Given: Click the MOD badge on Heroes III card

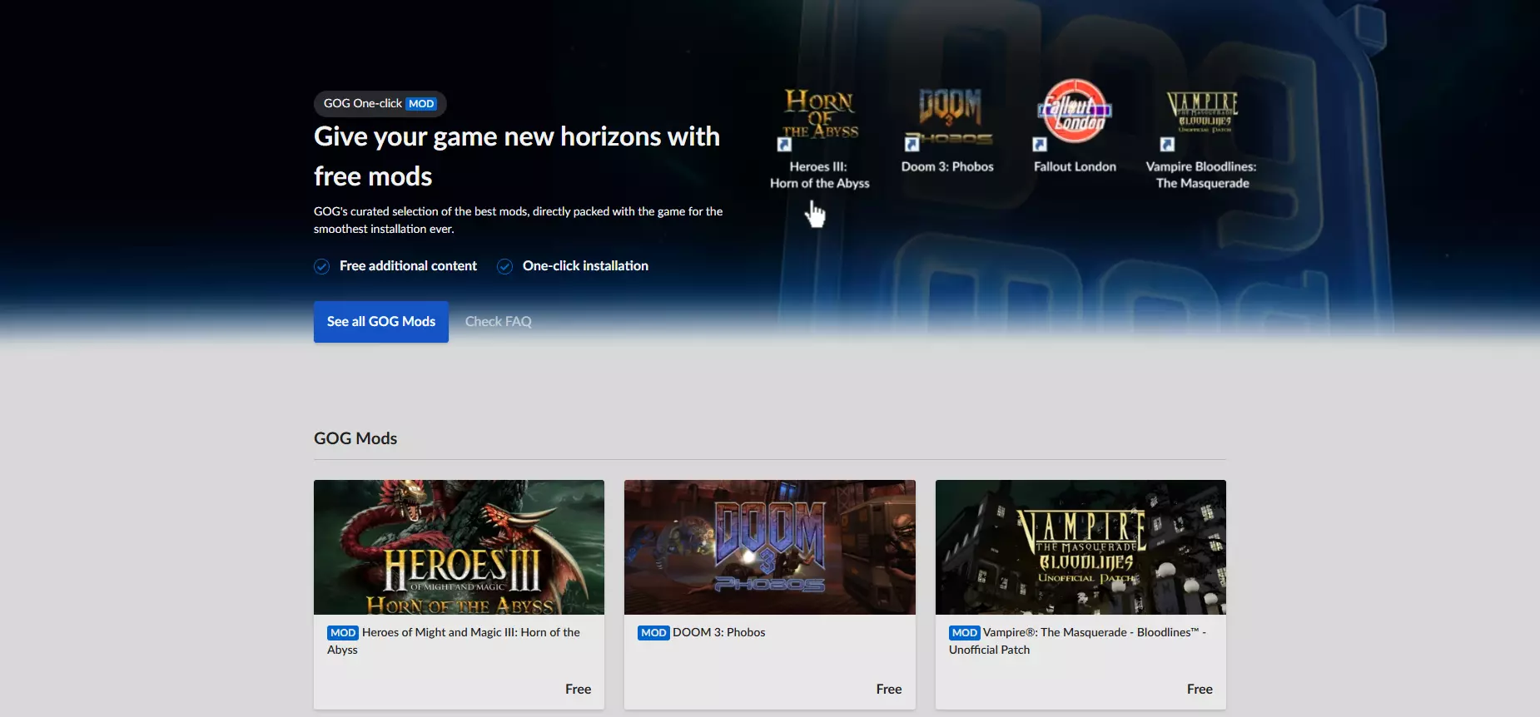Looking at the screenshot, I should (x=343, y=633).
